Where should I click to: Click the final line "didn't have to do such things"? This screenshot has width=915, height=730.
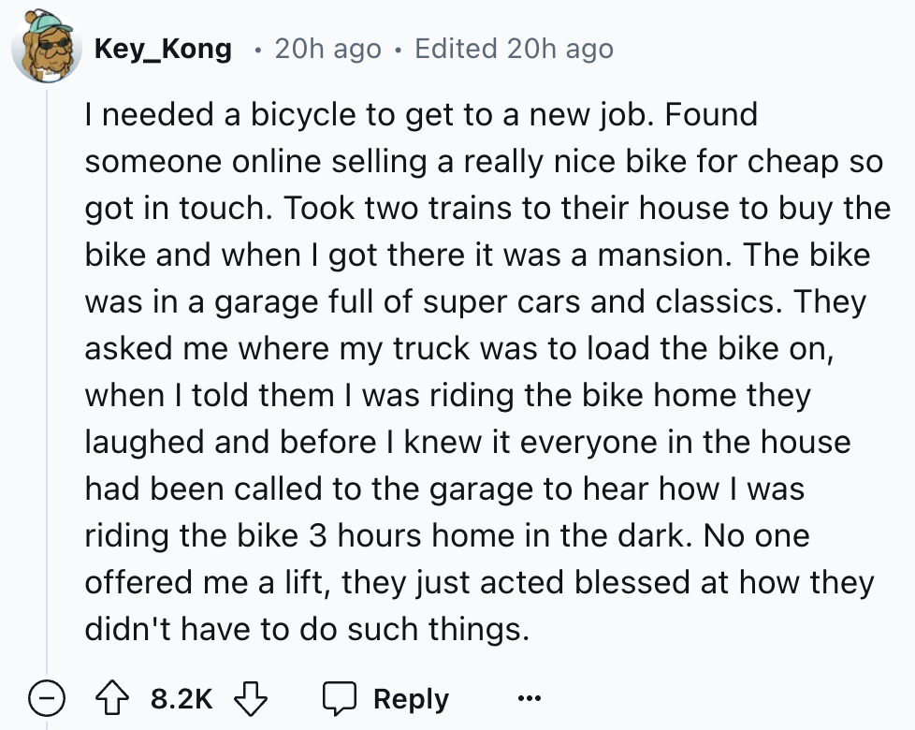point(306,629)
